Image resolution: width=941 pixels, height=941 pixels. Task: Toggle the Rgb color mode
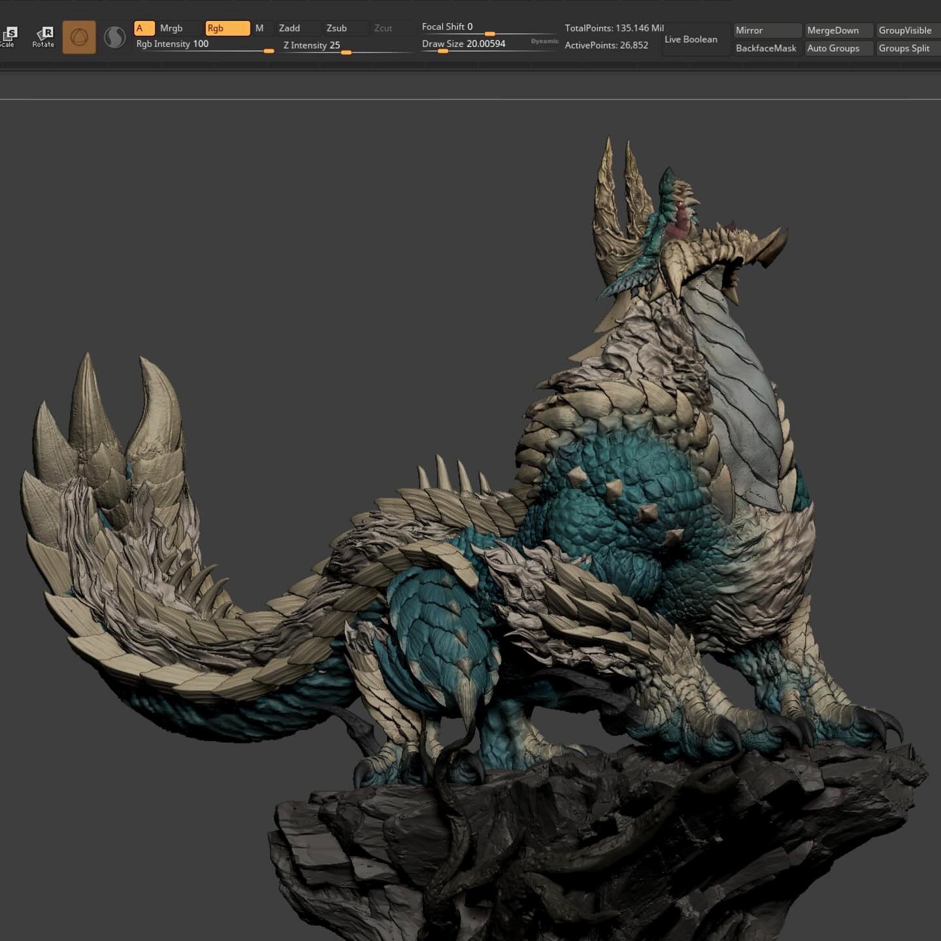click(x=227, y=28)
